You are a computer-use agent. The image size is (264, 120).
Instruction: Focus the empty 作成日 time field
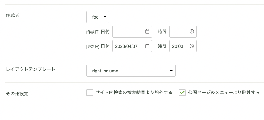[x=183, y=32]
